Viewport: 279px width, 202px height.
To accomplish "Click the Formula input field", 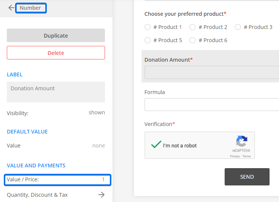I will tap(211, 105).
